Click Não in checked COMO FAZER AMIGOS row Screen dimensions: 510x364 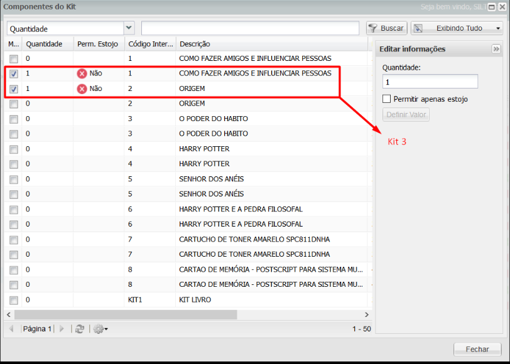pos(95,73)
